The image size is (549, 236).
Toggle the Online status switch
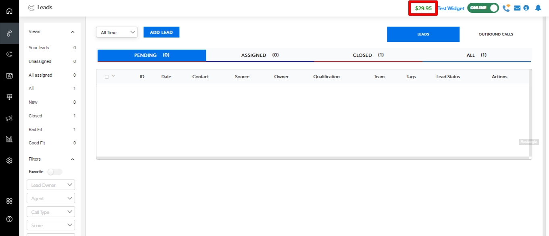[x=483, y=8]
